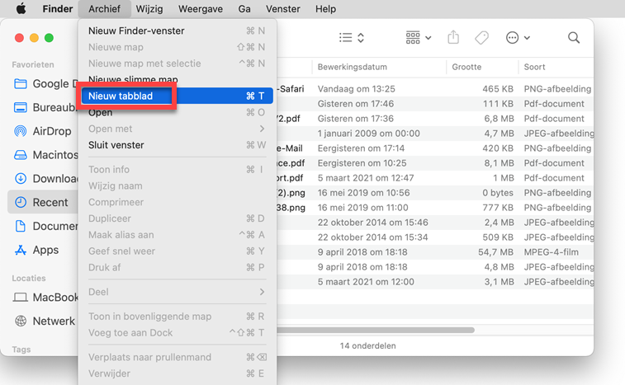Select row dated Eergisteren om 17:14
This screenshot has width=625, height=385.
(x=435, y=148)
